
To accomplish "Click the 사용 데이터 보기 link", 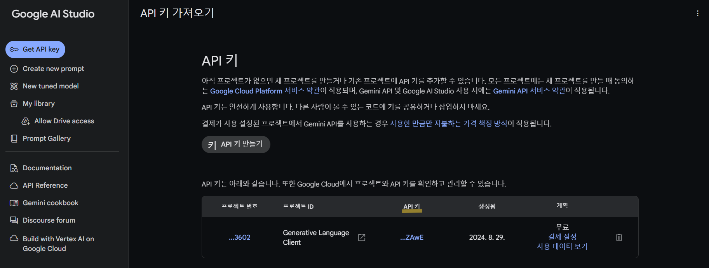I will point(562,246).
